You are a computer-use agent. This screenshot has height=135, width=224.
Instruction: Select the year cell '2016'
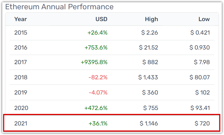[21, 48]
